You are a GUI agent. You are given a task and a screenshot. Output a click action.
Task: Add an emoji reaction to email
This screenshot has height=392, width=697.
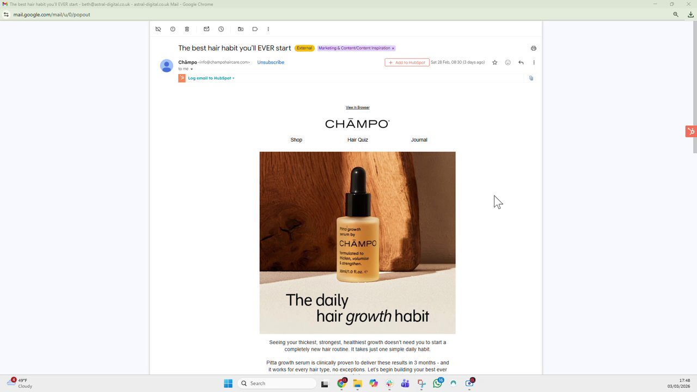[508, 63]
